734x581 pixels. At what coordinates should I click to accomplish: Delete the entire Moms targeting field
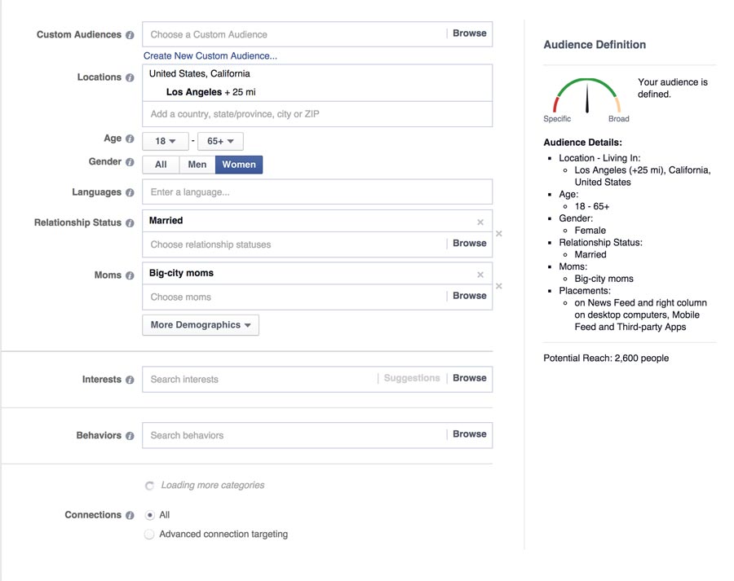click(499, 286)
